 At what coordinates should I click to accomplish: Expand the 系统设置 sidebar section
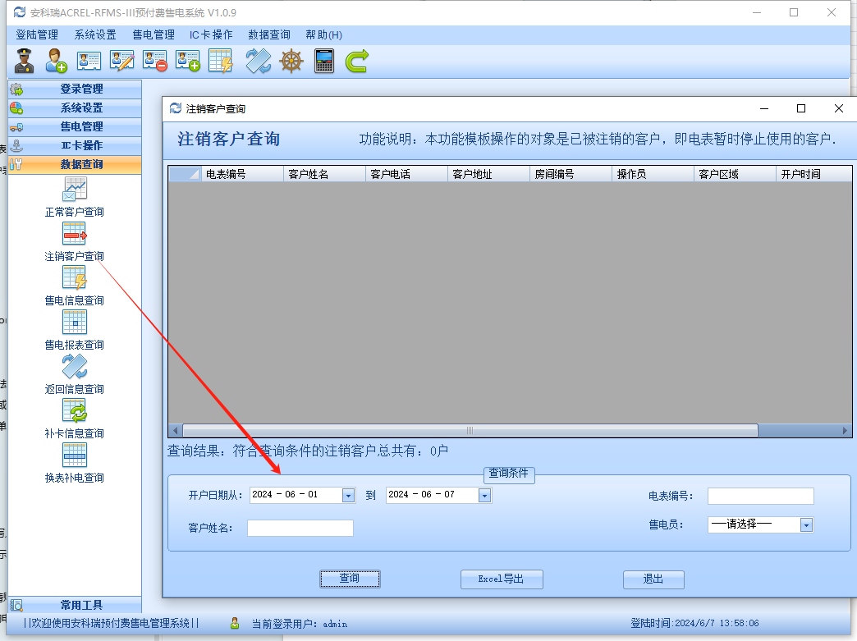[81, 108]
